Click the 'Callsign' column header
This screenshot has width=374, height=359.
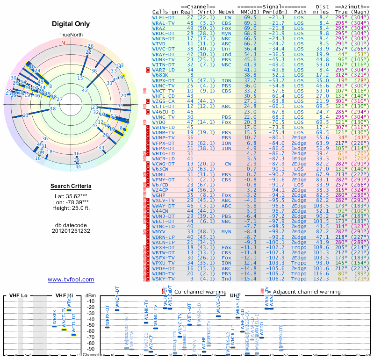coord(165,12)
